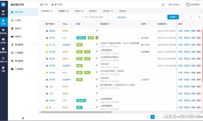Click 写跟进 in 王乐乐 row
Screen dimensions: 203x121
(x=187, y=38)
